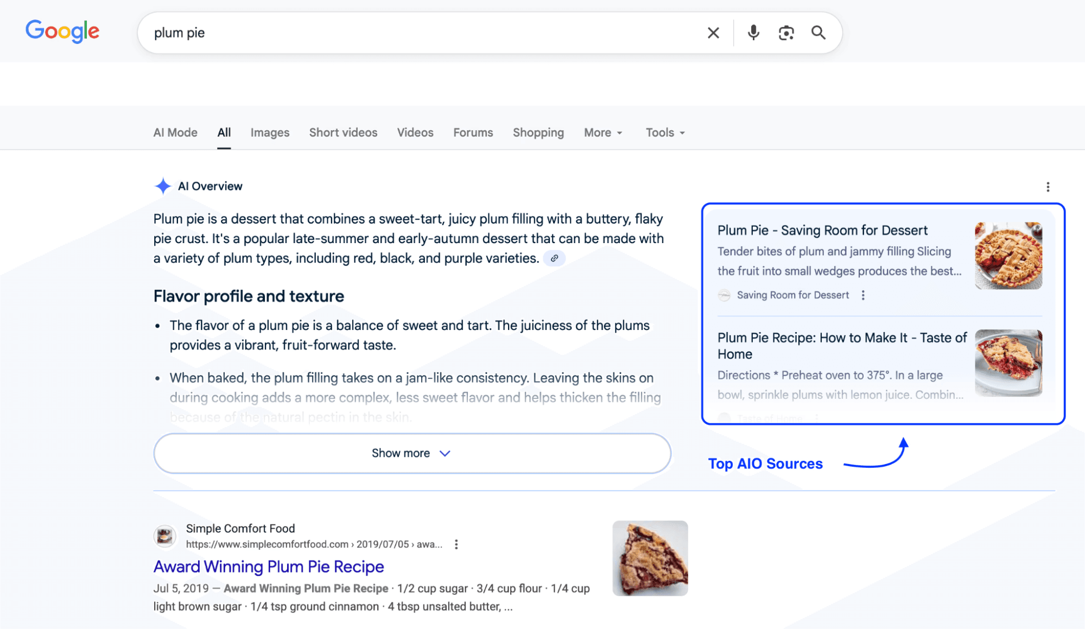The image size is (1085, 630).
Task: Click the Saving Room for Dessert source name
Action: (792, 295)
